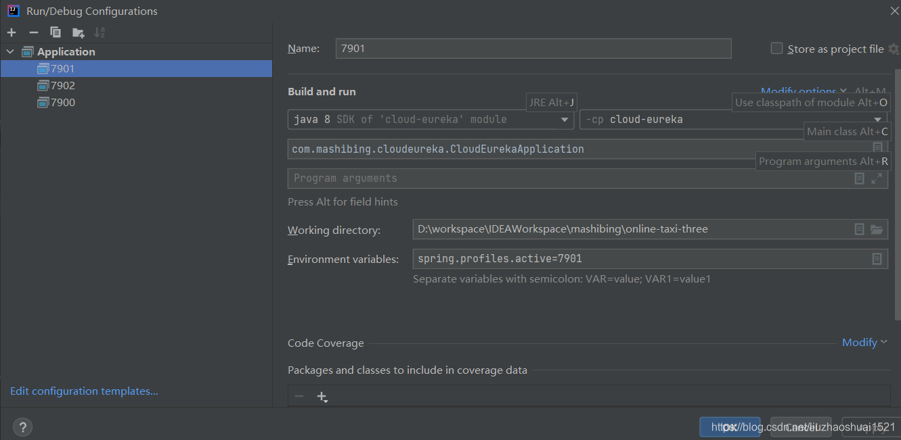Screen dimensions: 901x440
Task: Add a new run configuration
Action: 11,32
